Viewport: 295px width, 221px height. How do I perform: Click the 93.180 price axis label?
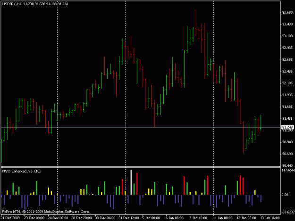[x=287, y=36]
